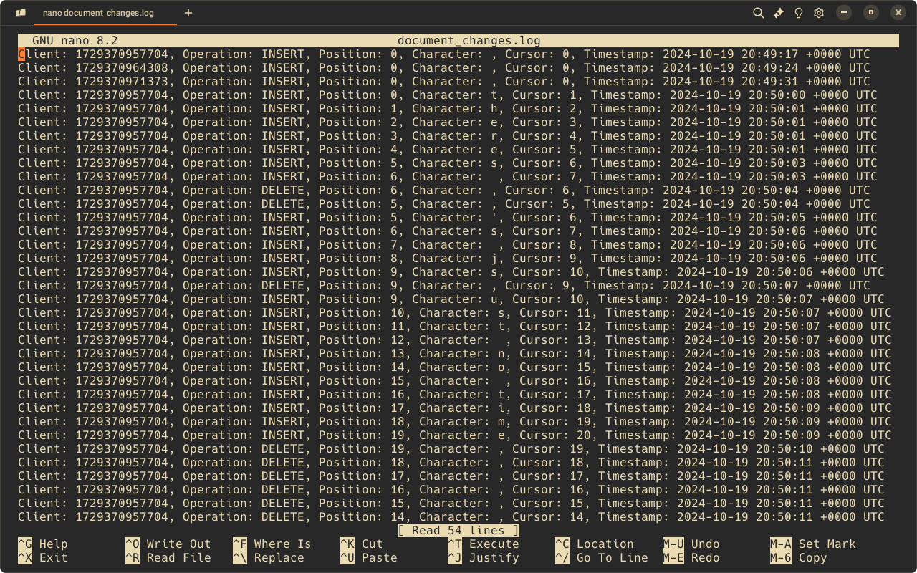Open settings via the gear icon

819,13
